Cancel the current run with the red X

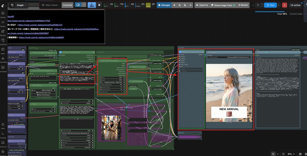coord(284,5)
